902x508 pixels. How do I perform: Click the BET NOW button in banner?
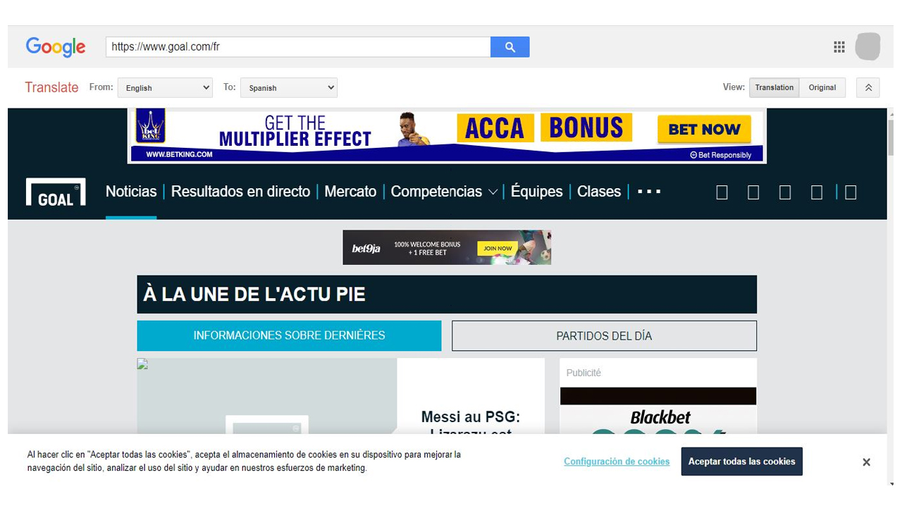704,130
